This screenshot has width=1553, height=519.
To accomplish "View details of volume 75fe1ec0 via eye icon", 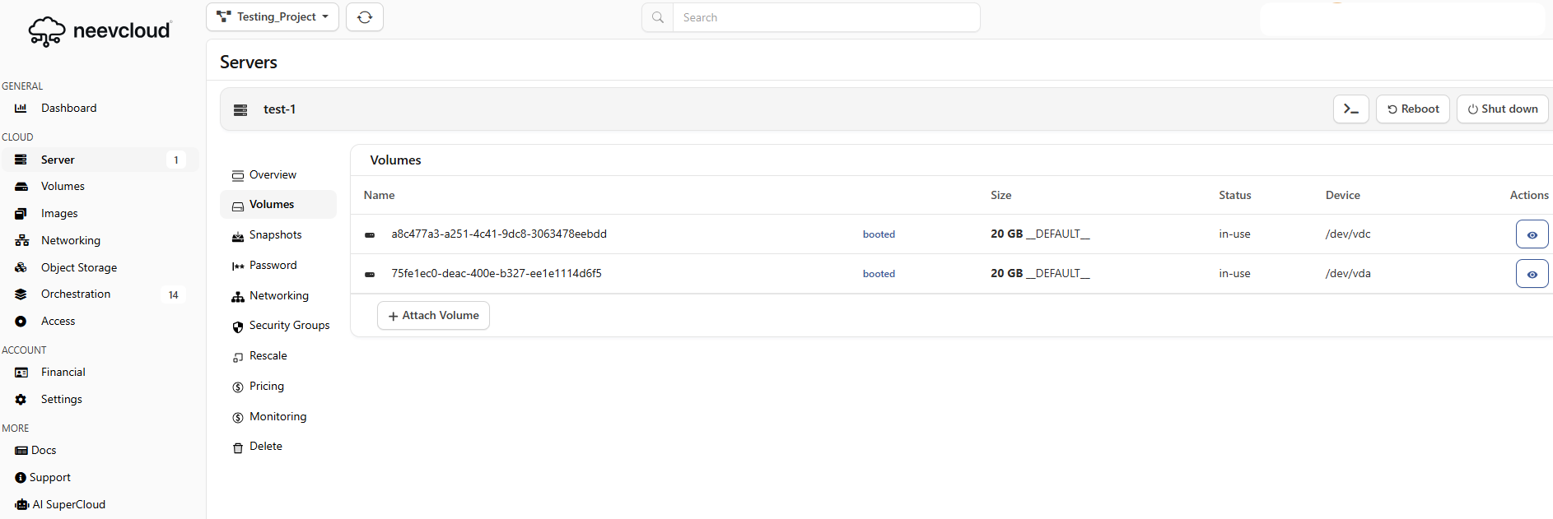I will pyautogui.click(x=1532, y=274).
